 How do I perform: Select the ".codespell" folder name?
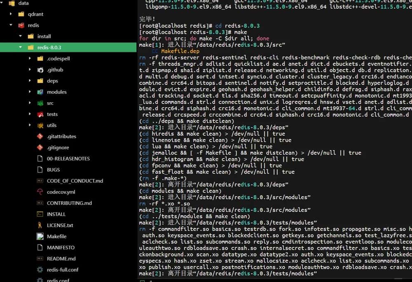point(59,59)
